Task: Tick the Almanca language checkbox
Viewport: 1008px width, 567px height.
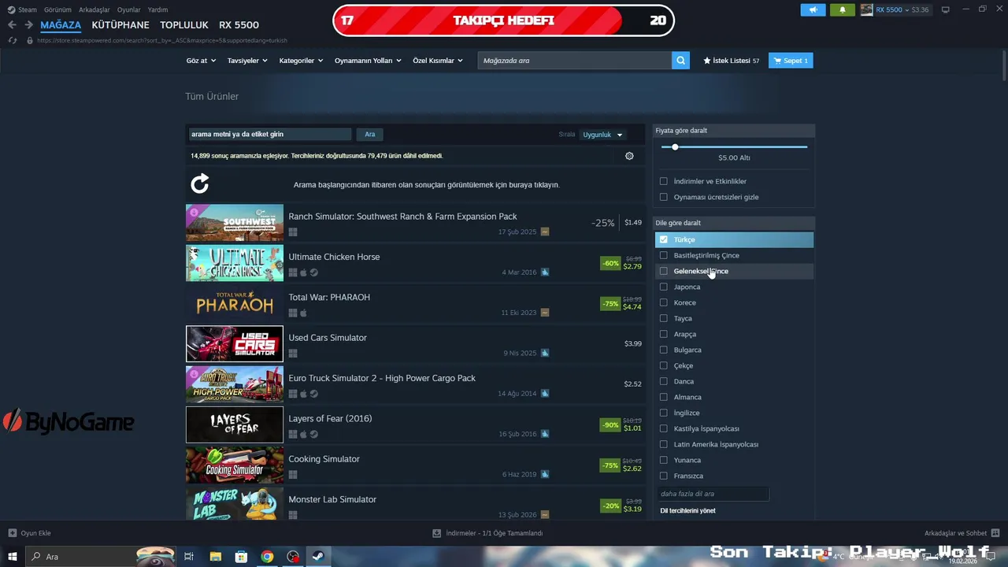Action: (663, 397)
